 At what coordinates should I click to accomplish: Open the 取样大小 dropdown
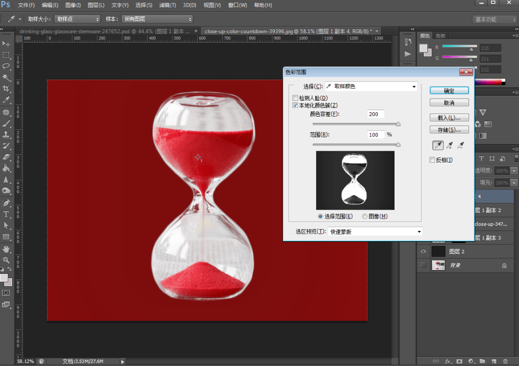(77, 19)
